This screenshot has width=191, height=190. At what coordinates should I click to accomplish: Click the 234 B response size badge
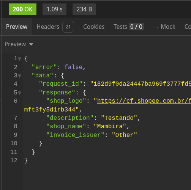click(84, 9)
